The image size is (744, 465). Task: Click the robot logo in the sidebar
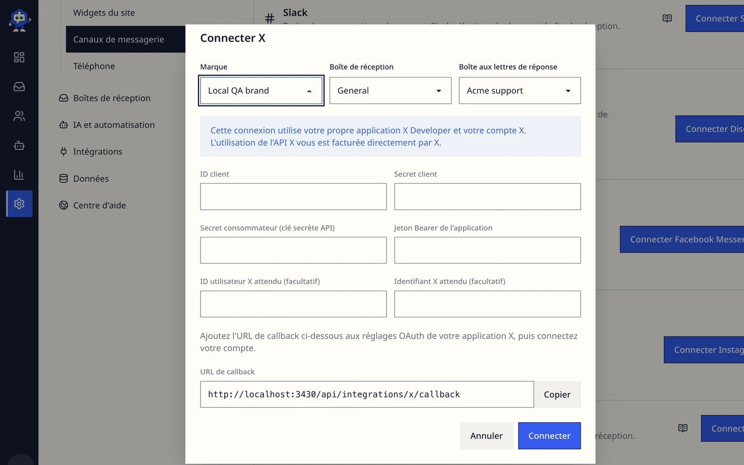[x=19, y=20]
